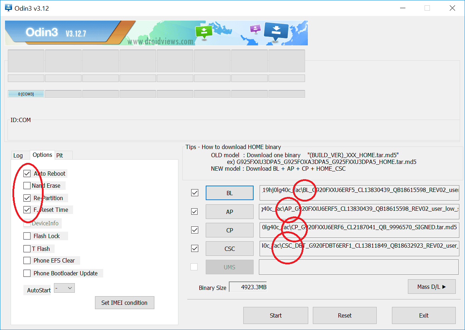Click the CSC file button

(229, 249)
